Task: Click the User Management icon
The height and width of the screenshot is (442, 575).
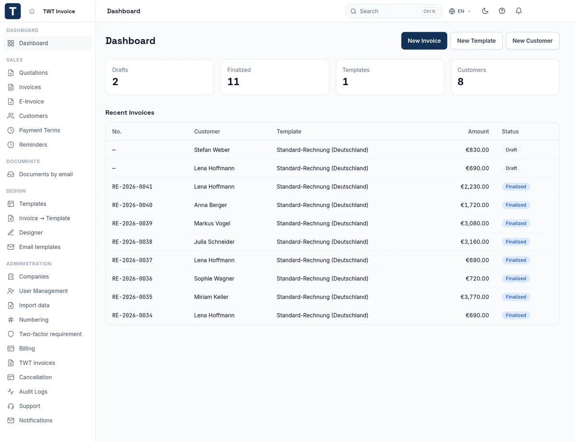Action: tap(11, 291)
